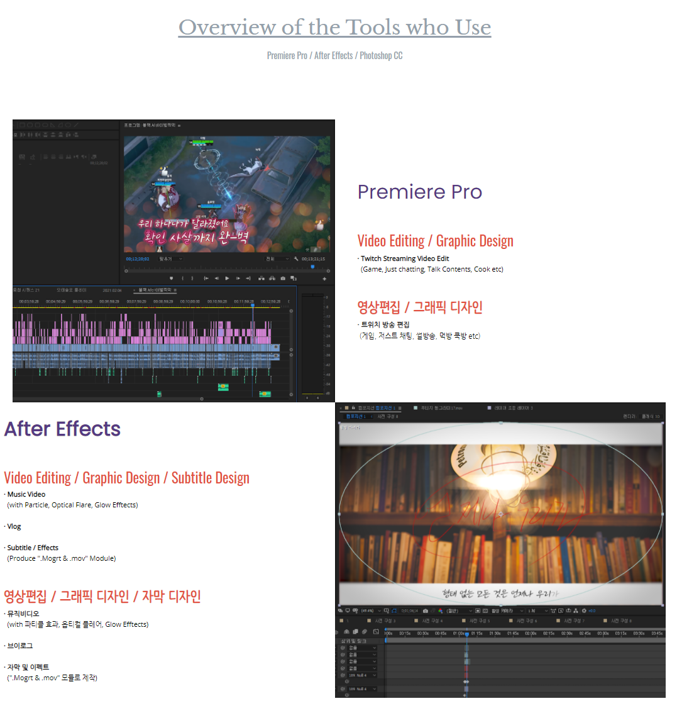Viewport: 677px width, 706px height.
Task: Click After Effects current time 0;01;06;14
Action: (x=410, y=611)
